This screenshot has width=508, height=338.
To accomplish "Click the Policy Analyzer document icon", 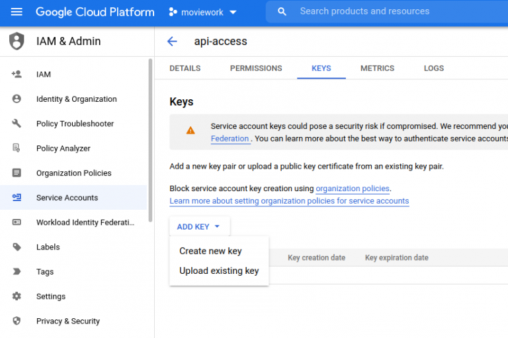I will 17,148.
